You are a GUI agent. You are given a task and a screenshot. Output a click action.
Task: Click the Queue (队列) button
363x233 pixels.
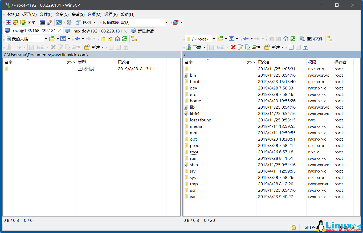click(84, 22)
